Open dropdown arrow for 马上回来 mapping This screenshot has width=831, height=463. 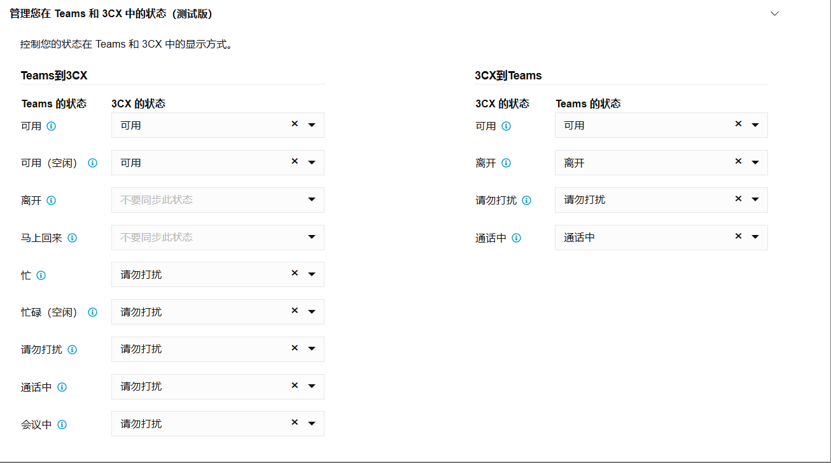point(311,237)
